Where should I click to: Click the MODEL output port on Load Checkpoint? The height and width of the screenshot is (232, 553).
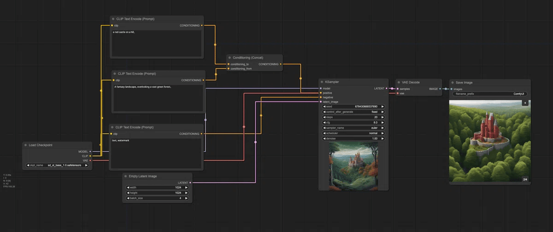pos(90,151)
